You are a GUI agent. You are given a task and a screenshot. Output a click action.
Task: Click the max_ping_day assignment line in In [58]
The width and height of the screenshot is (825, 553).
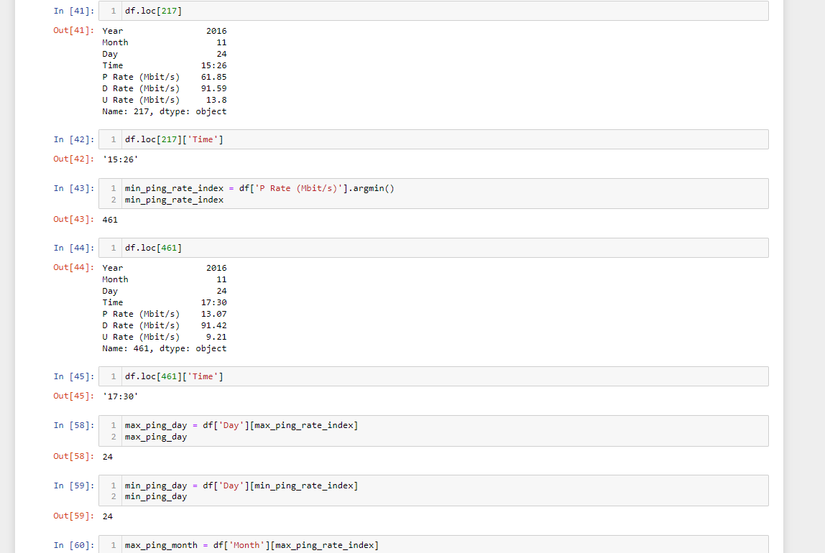[241, 425]
